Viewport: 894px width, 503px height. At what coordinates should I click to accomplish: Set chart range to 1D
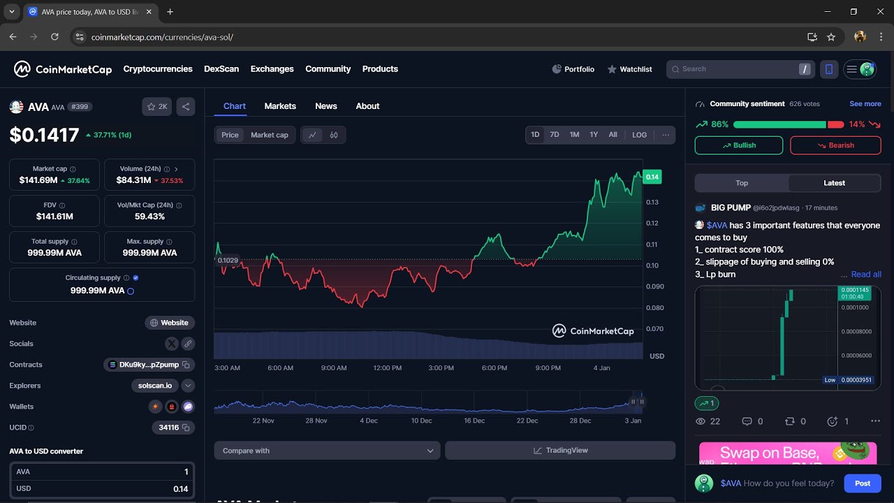535,135
